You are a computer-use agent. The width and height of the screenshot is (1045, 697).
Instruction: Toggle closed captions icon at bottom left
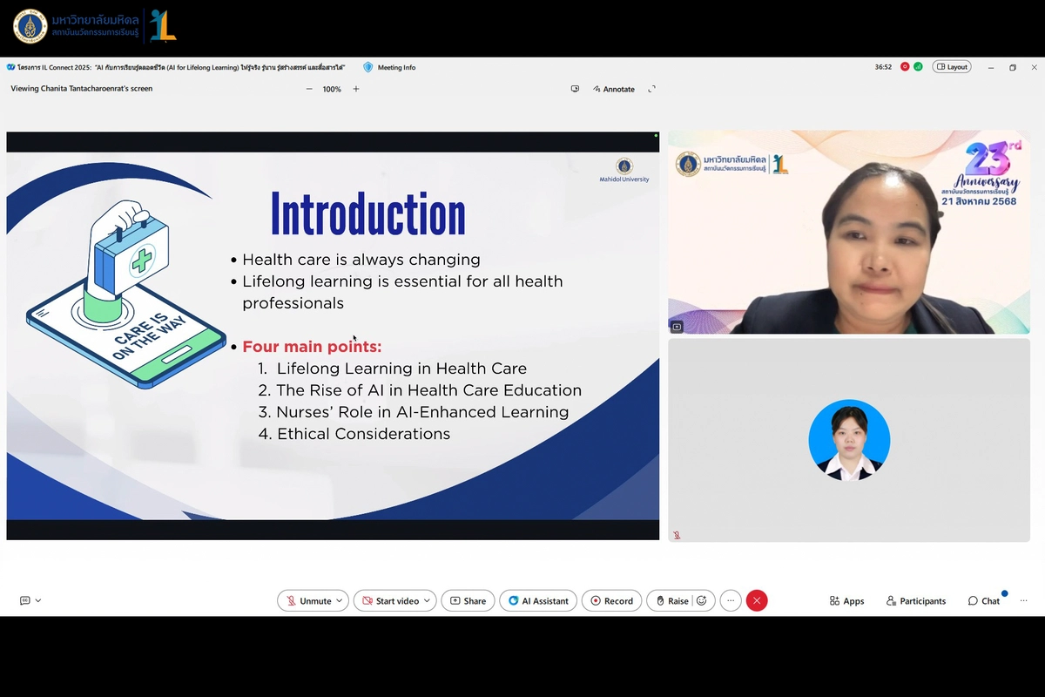(24, 600)
